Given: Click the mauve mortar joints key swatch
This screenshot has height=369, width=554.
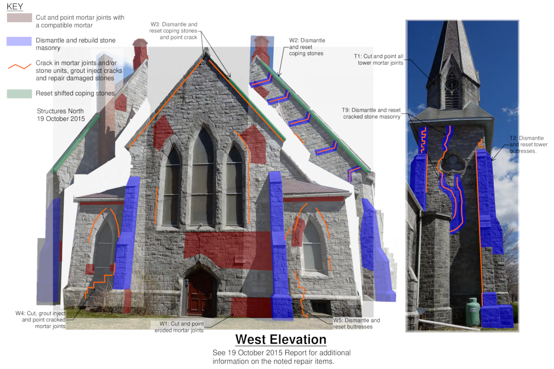Looking at the screenshot, I should (x=19, y=18).
